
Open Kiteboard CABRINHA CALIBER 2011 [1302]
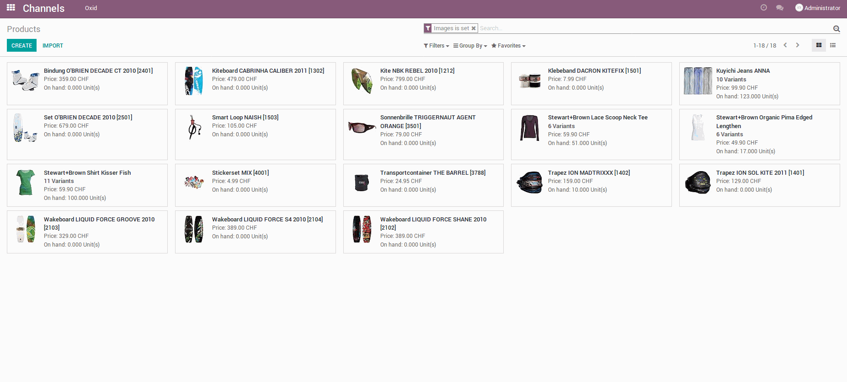click(268, 71)
